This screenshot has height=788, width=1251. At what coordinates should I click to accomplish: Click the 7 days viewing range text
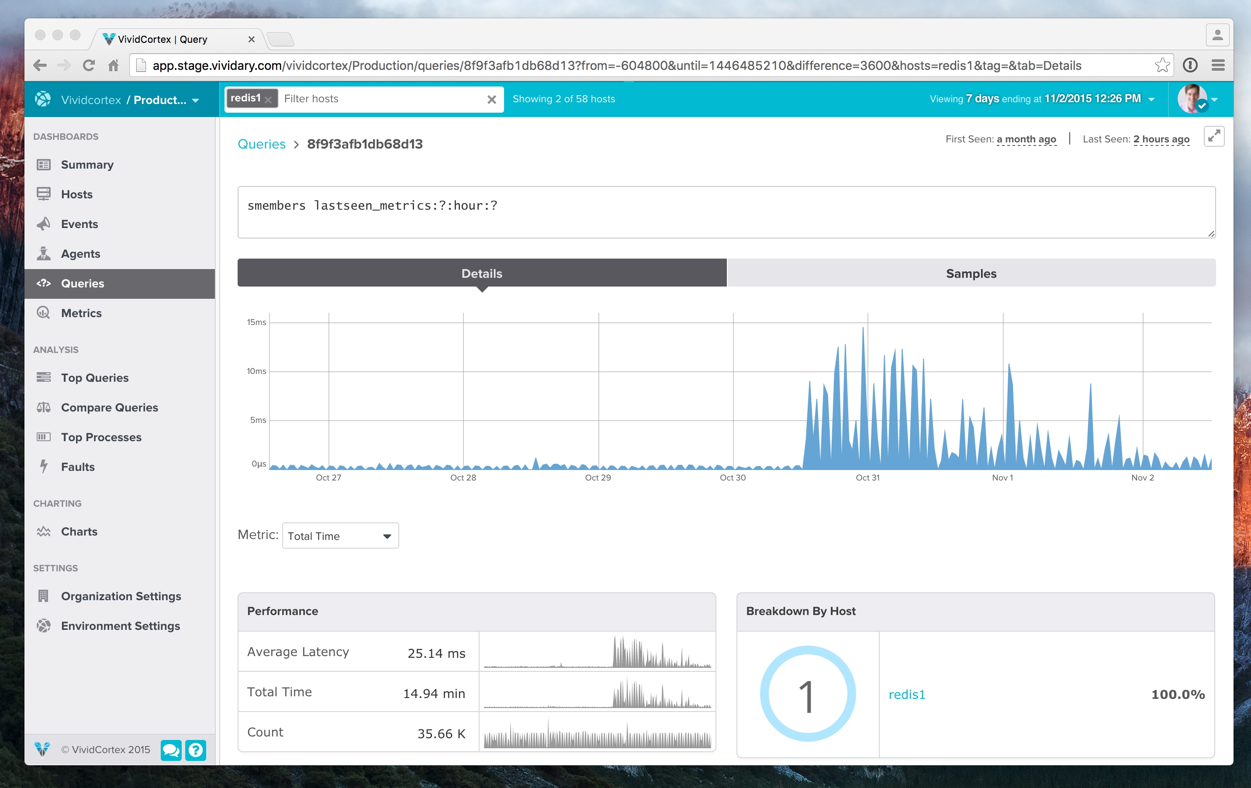click(982, 99)
